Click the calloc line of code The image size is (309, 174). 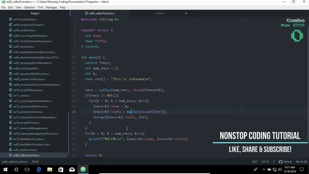pyautogui.click(x=125, y=90)
